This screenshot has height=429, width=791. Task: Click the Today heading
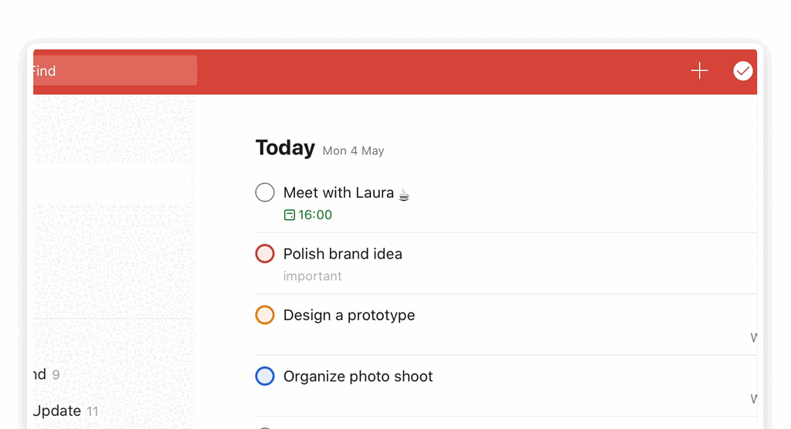click(285, 147)
